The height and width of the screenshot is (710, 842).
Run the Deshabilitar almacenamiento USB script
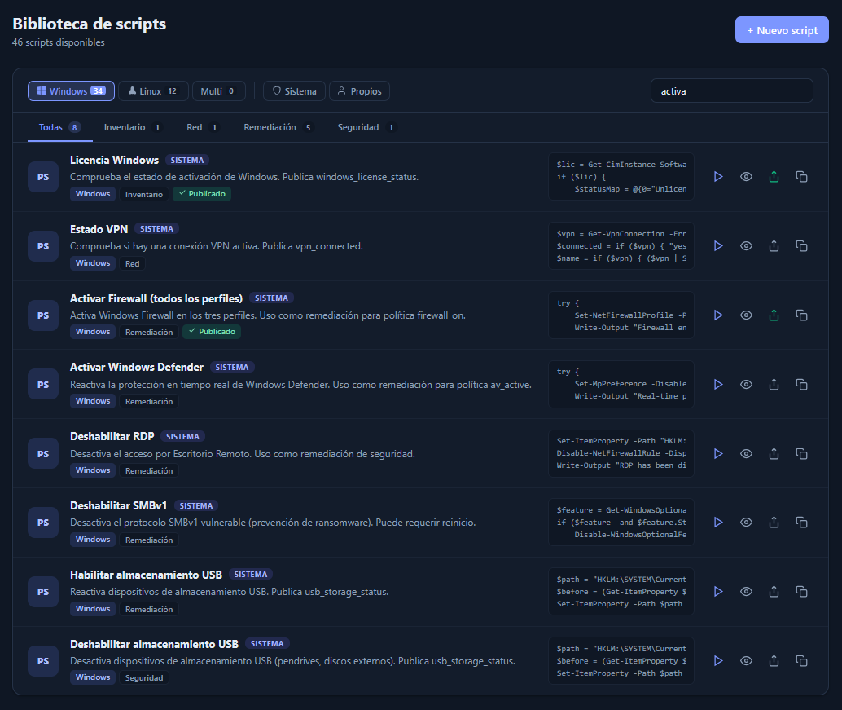[x=718, y=660]
